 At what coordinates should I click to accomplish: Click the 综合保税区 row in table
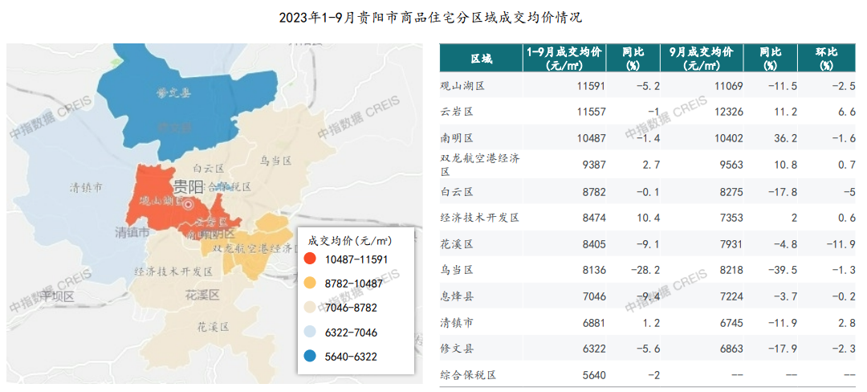tap(648, 375)
